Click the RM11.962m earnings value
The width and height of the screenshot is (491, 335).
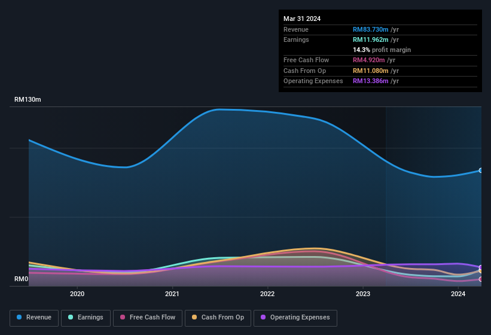pos(370,39)
